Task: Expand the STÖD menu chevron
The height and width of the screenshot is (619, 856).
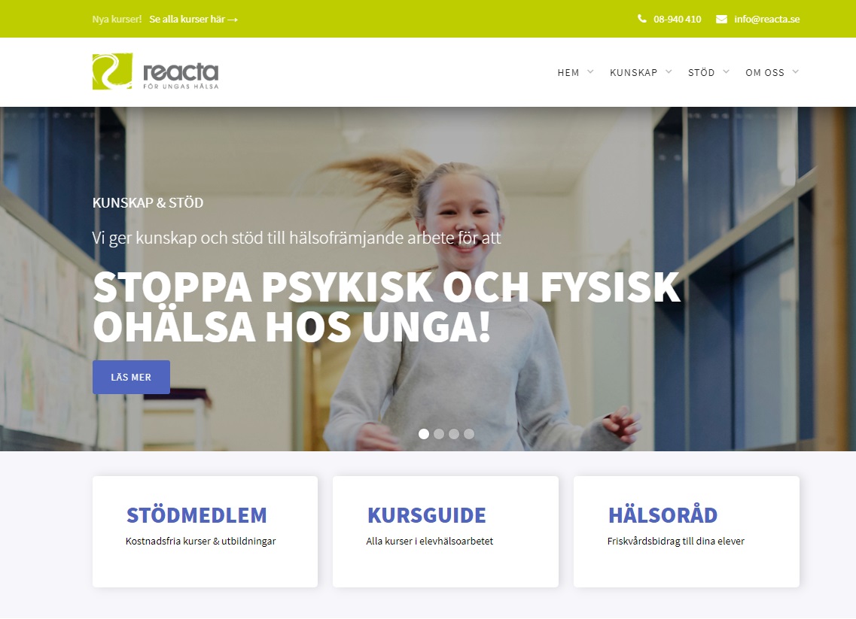Action: coord(726,71)
